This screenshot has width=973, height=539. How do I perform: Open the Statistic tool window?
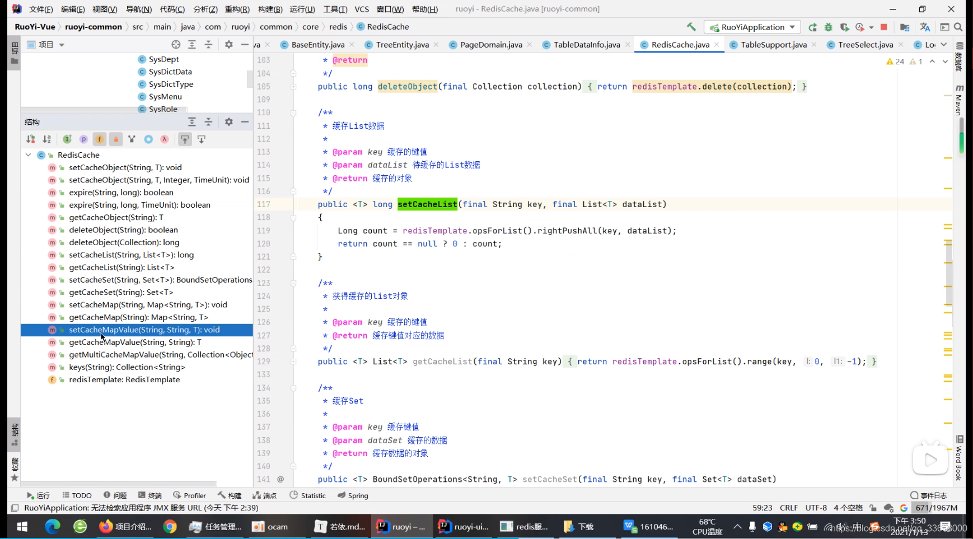(307, 495)
